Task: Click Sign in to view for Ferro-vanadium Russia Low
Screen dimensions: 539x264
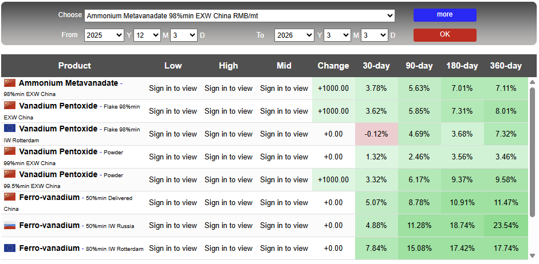Action: tap(173, 225)
